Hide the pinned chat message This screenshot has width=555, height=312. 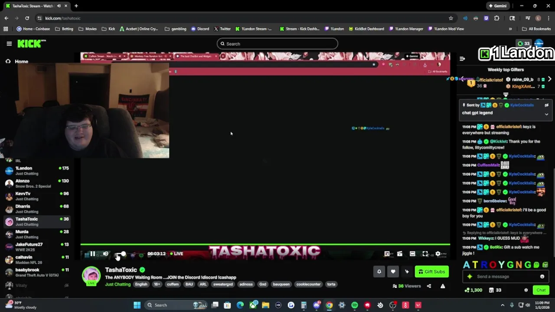(x=546, y=105)
